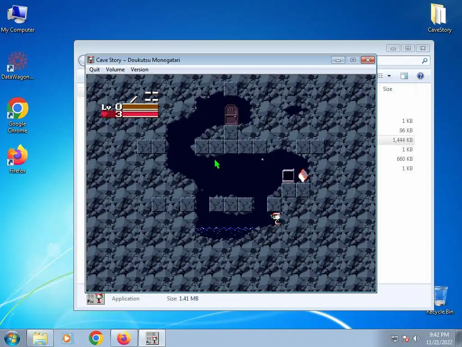Open the Version menu in Cave Story
This screenshot has width=462, height=347.
(139, 69)
